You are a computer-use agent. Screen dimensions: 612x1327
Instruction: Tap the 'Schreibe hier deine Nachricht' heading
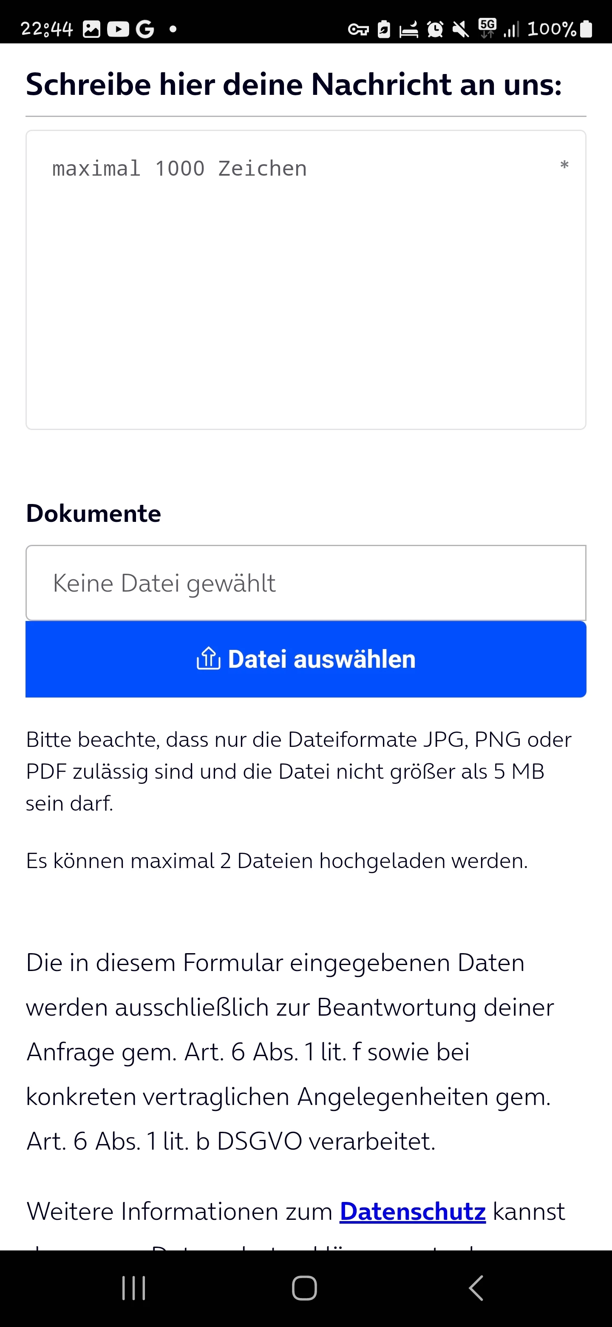[294, 85]
